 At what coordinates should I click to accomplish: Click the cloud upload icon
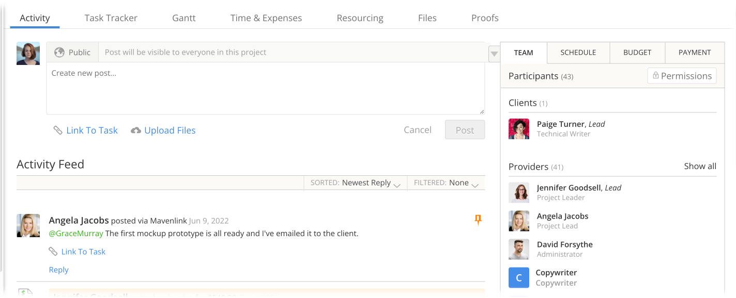click(x=136, y=130)
